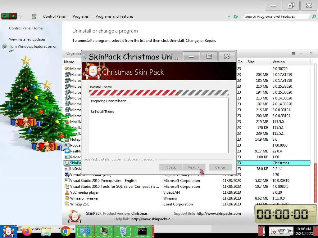
Task: Click the 00:00:00 timer widget display
Action: [283, 214]
